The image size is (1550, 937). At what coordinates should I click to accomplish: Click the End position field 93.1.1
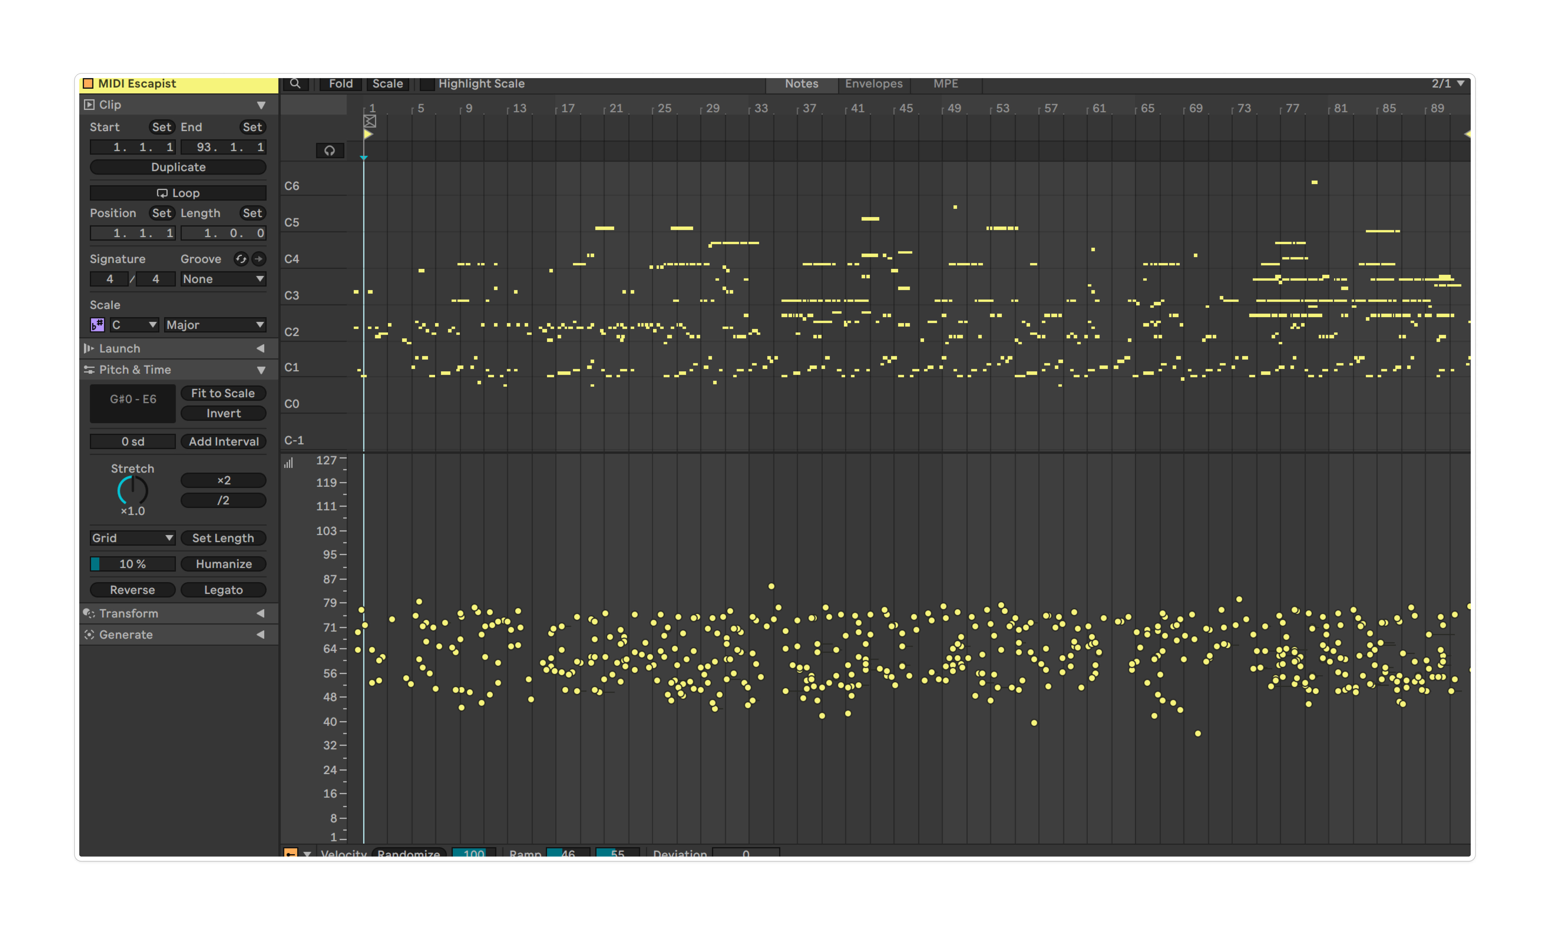tap(223, 147)
